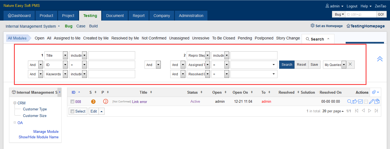Tick the checkbox for bug 008
The height and width of the screenshot is (149, 390).
73,102
